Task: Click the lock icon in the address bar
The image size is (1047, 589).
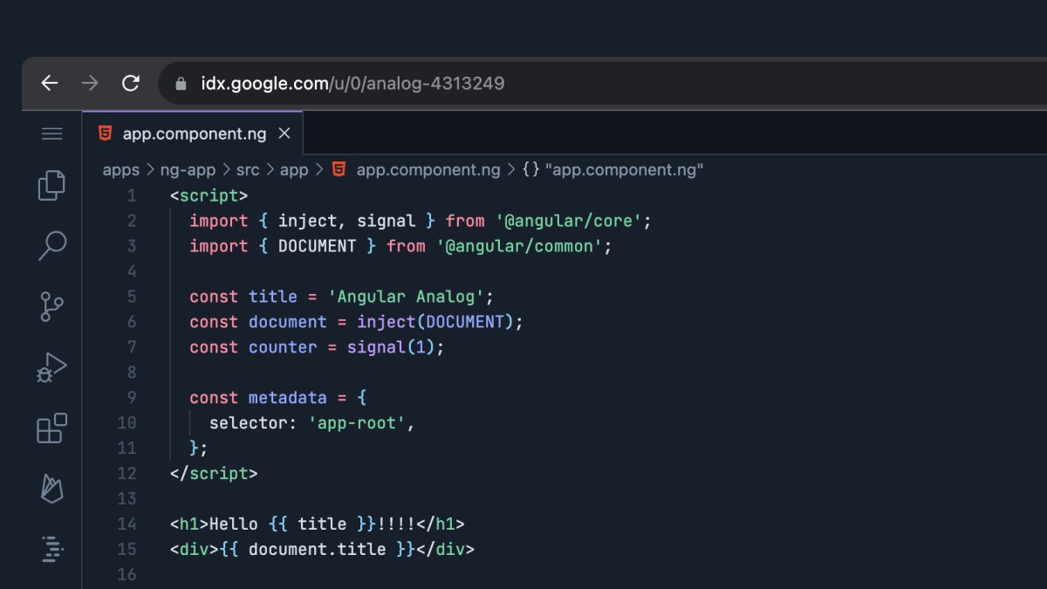Action: click(x=180, y=83)
